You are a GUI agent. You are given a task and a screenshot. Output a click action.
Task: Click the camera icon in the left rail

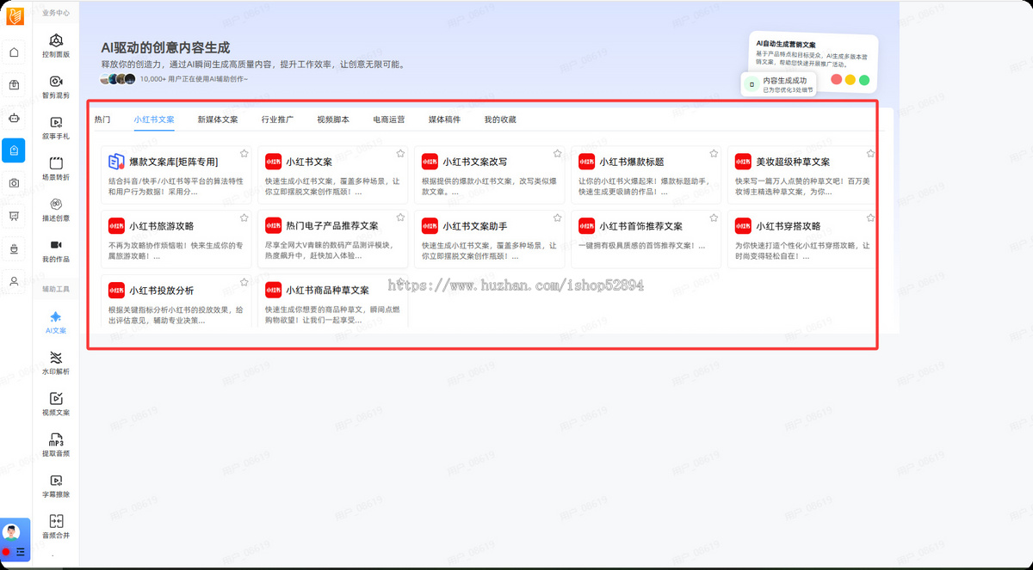(x=14, y=182)
